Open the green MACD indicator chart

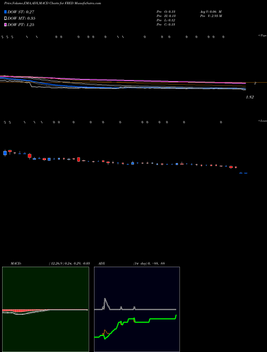pyautogui.click(x=45, y=309)
